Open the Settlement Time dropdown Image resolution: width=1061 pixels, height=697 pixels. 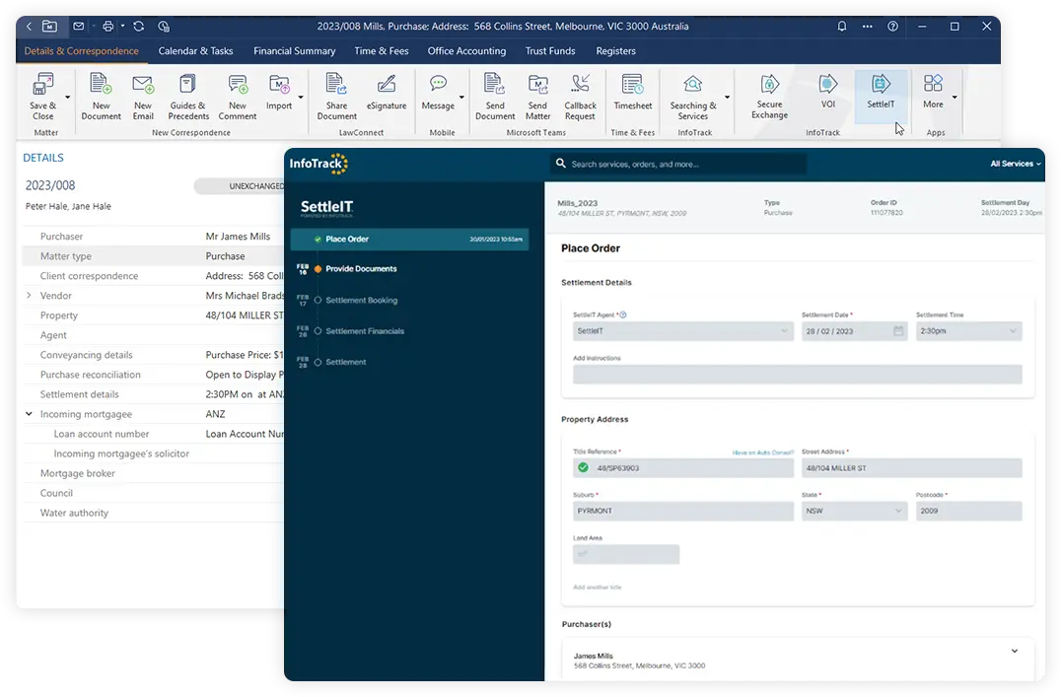pyautogui.click(x=969, y=331)
